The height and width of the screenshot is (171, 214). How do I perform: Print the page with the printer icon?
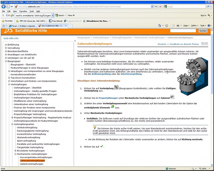(x=178, y=26)
